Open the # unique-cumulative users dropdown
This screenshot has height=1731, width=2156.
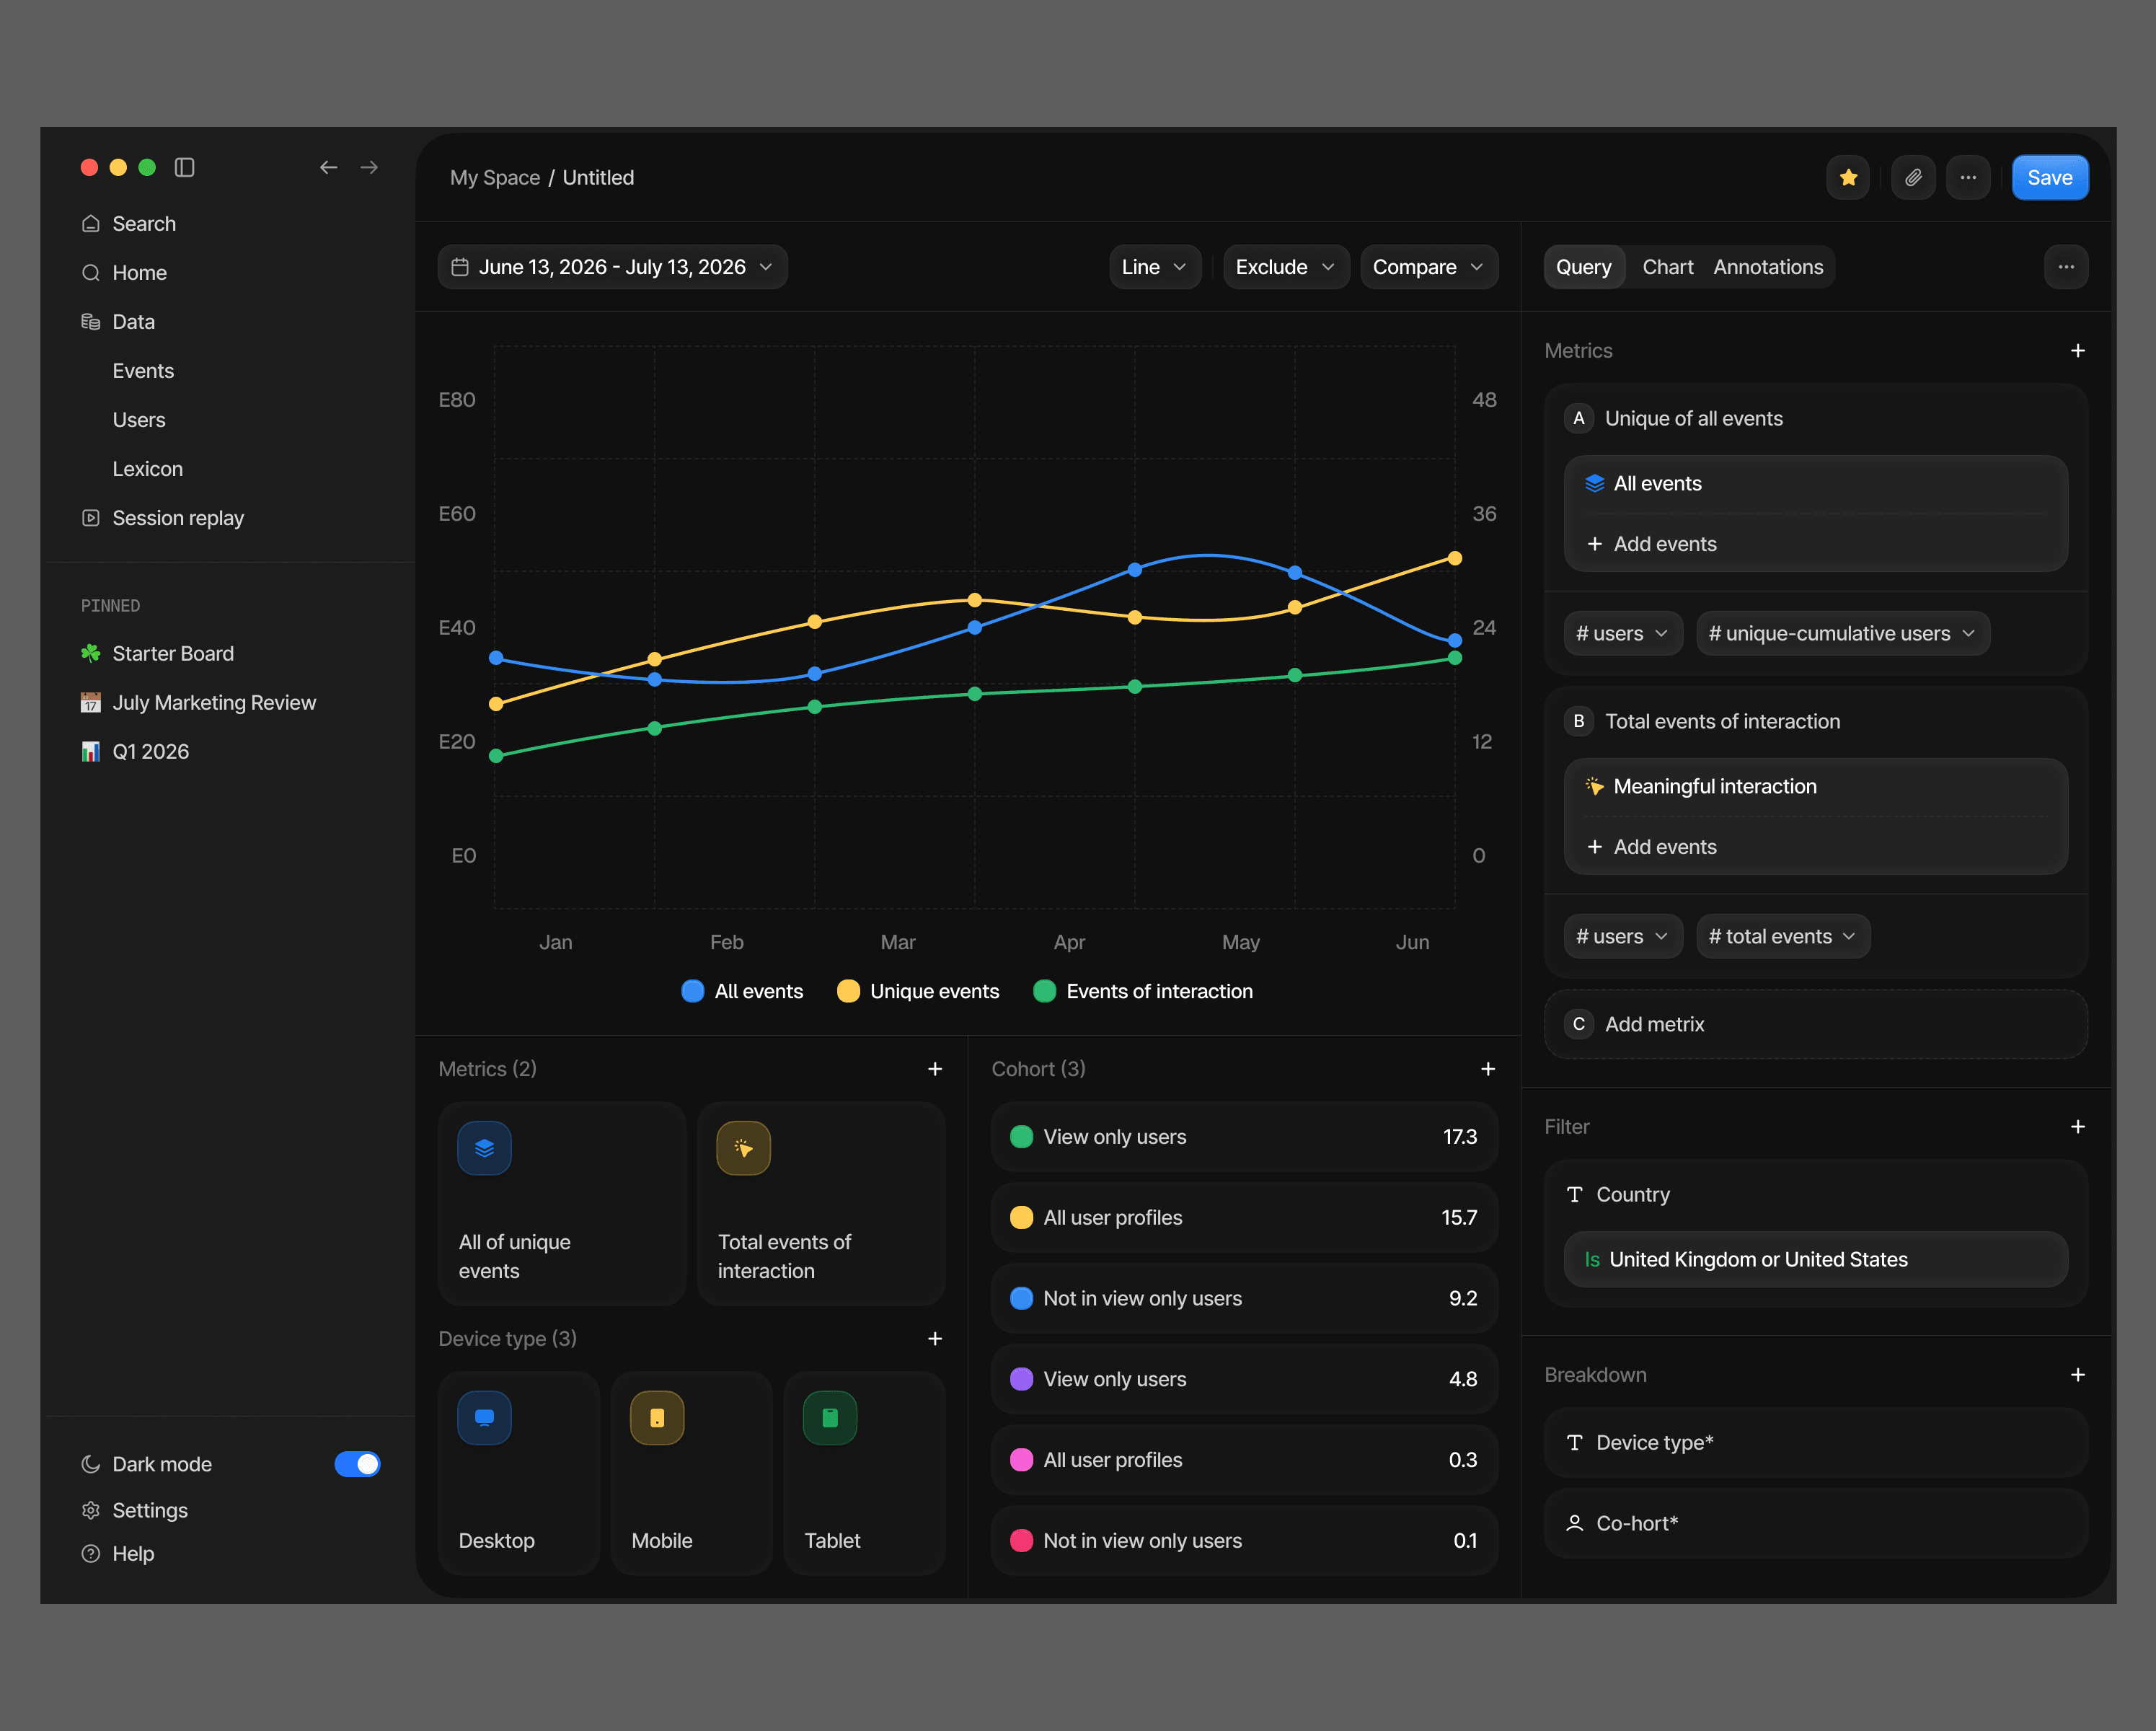1842,634
